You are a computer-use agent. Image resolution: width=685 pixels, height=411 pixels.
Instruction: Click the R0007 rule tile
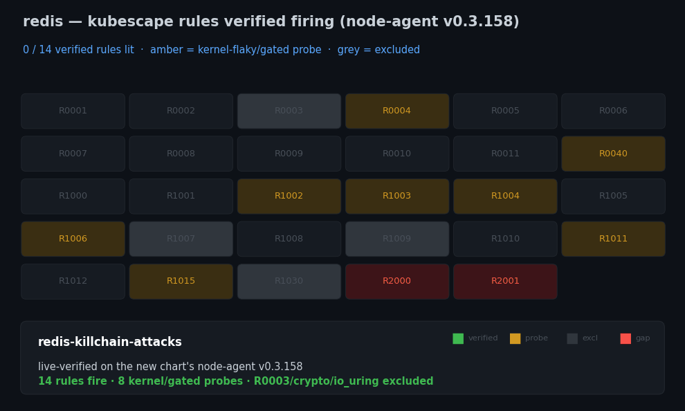point(73,154)
